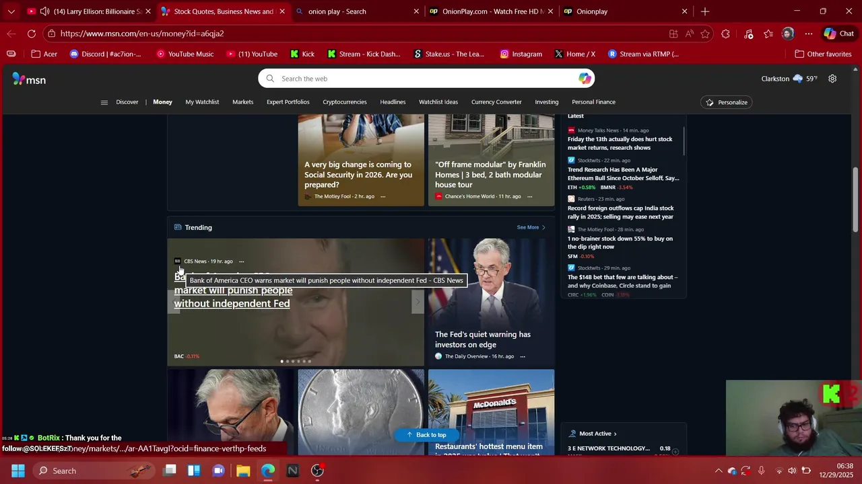The width and height of the screenshot is (862, 484).
Task: Advance Trending carousel with right arrow
Action: tap(417, 302)
